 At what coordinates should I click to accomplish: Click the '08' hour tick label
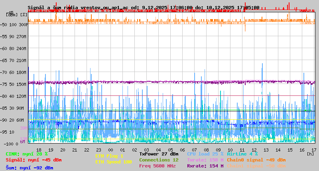click(206, 150)
